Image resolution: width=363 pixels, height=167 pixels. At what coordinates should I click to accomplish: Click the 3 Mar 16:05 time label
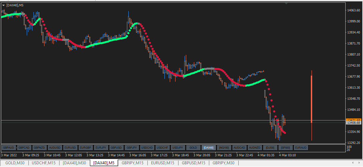tap(138, 155)
